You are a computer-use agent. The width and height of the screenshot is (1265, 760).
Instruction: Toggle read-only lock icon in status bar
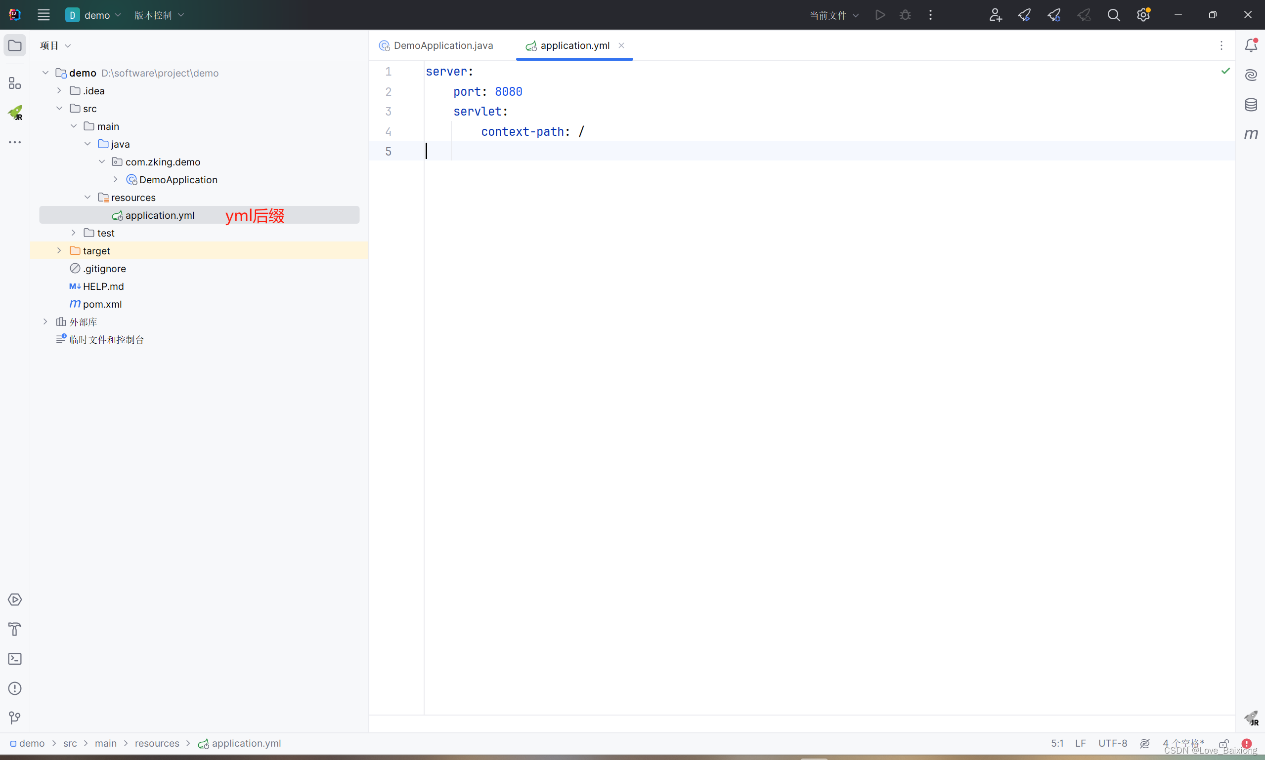[x=1223, y=743]
